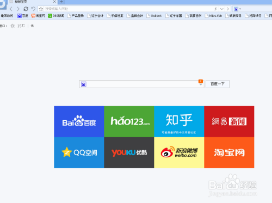Go back with the browser back arrow

pos(11,9)
